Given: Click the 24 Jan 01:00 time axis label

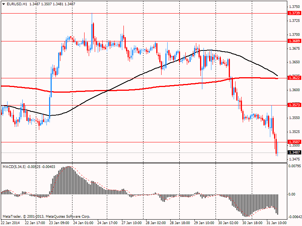Looking at the screenshot, I should (x=83, y=223).
